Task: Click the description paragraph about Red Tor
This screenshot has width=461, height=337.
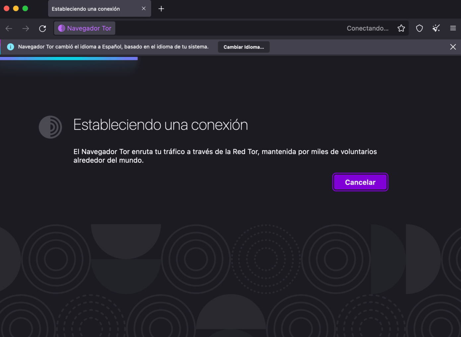Action: point(225,156)
